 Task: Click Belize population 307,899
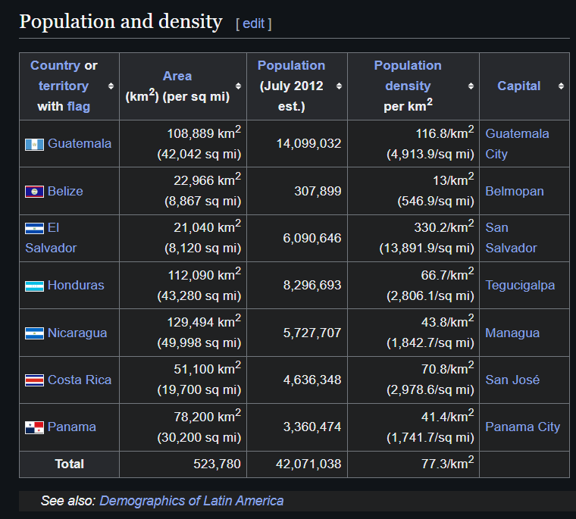click(318, 192)
